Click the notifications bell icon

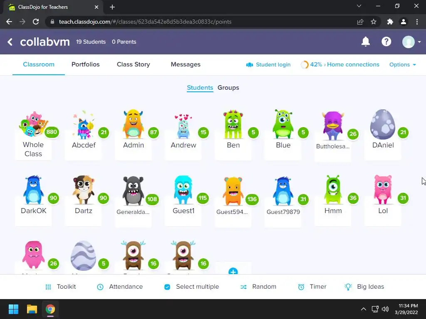pyautogui.click(x=366, y=42)
